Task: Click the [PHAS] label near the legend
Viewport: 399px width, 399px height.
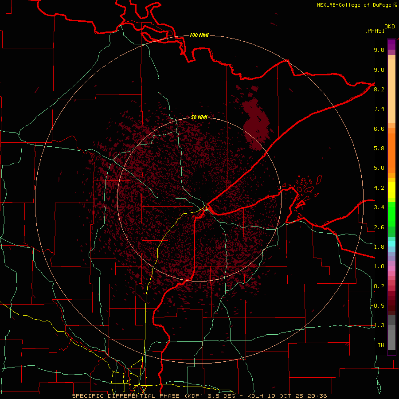Action: pyautogui.click(x=375, y=31)
